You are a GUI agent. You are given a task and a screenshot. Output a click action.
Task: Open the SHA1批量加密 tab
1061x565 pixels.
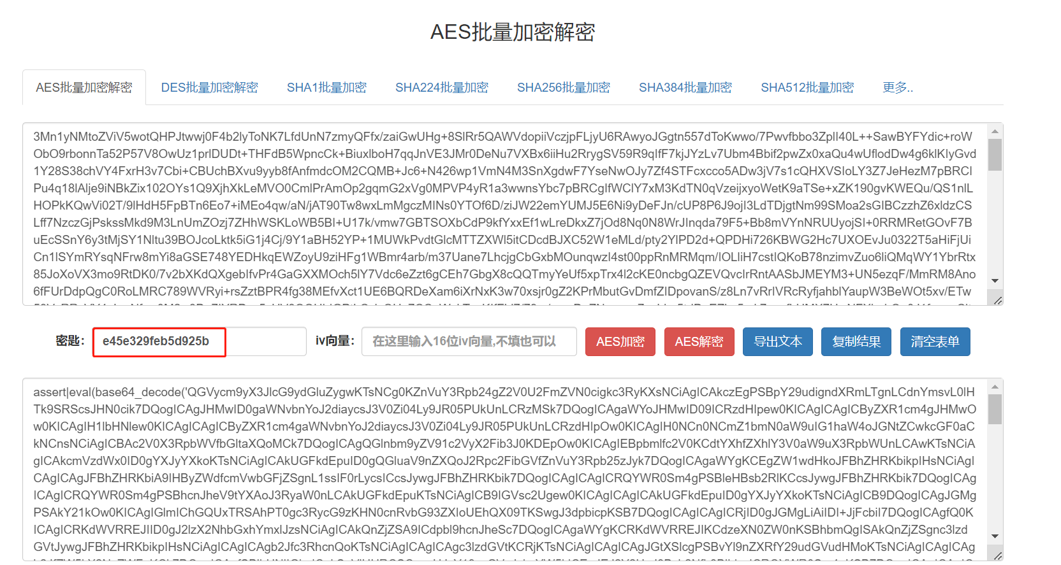(326, 87)
